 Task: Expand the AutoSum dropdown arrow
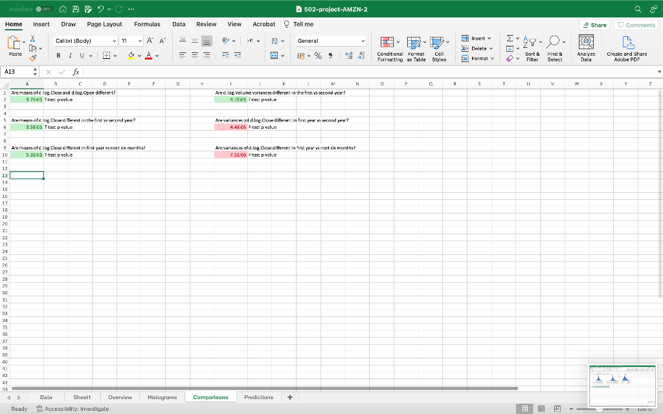point(518,38)
